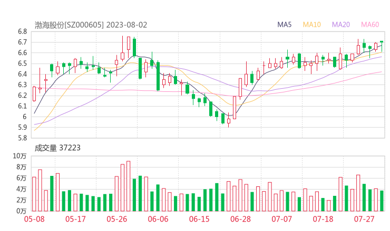The width and height of the screenshot is (390, 231).
Task: Click the 10万 volume axis label
Action: [x=19, y=156]
